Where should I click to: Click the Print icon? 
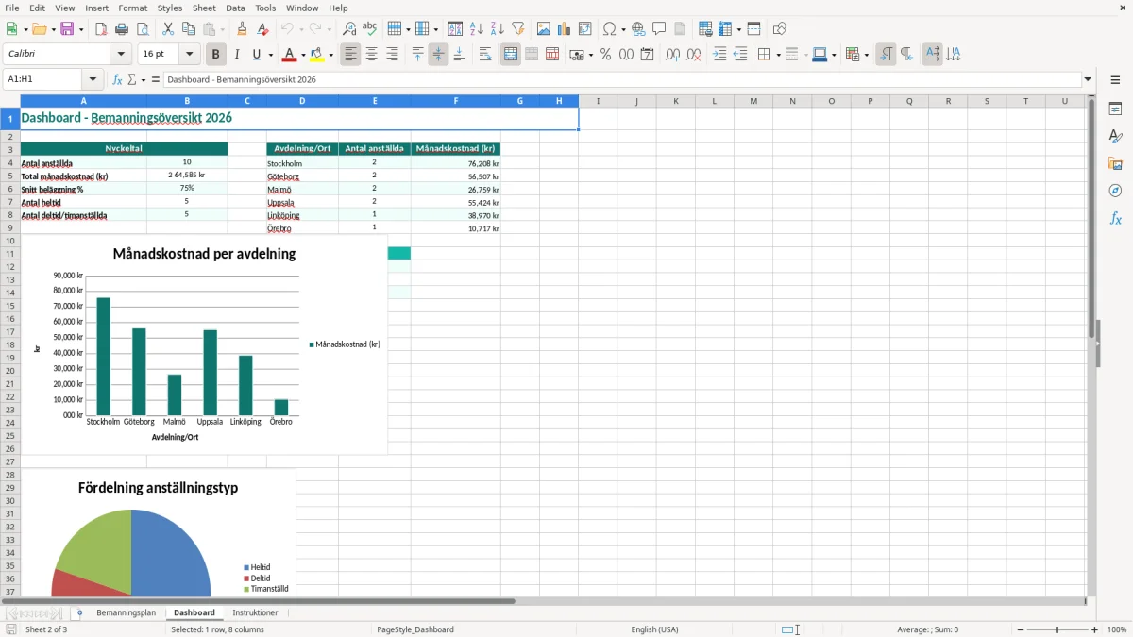(x=122, y=29)
